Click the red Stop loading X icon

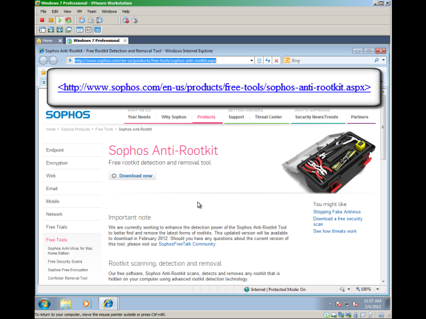coord(276,60)
